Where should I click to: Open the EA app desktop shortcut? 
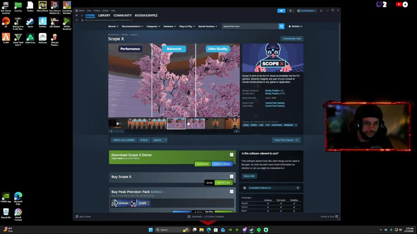pyautogui.click(x=6, y=22)
